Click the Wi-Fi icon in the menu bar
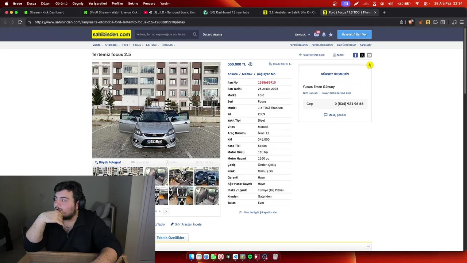 [x=417, y=3]
